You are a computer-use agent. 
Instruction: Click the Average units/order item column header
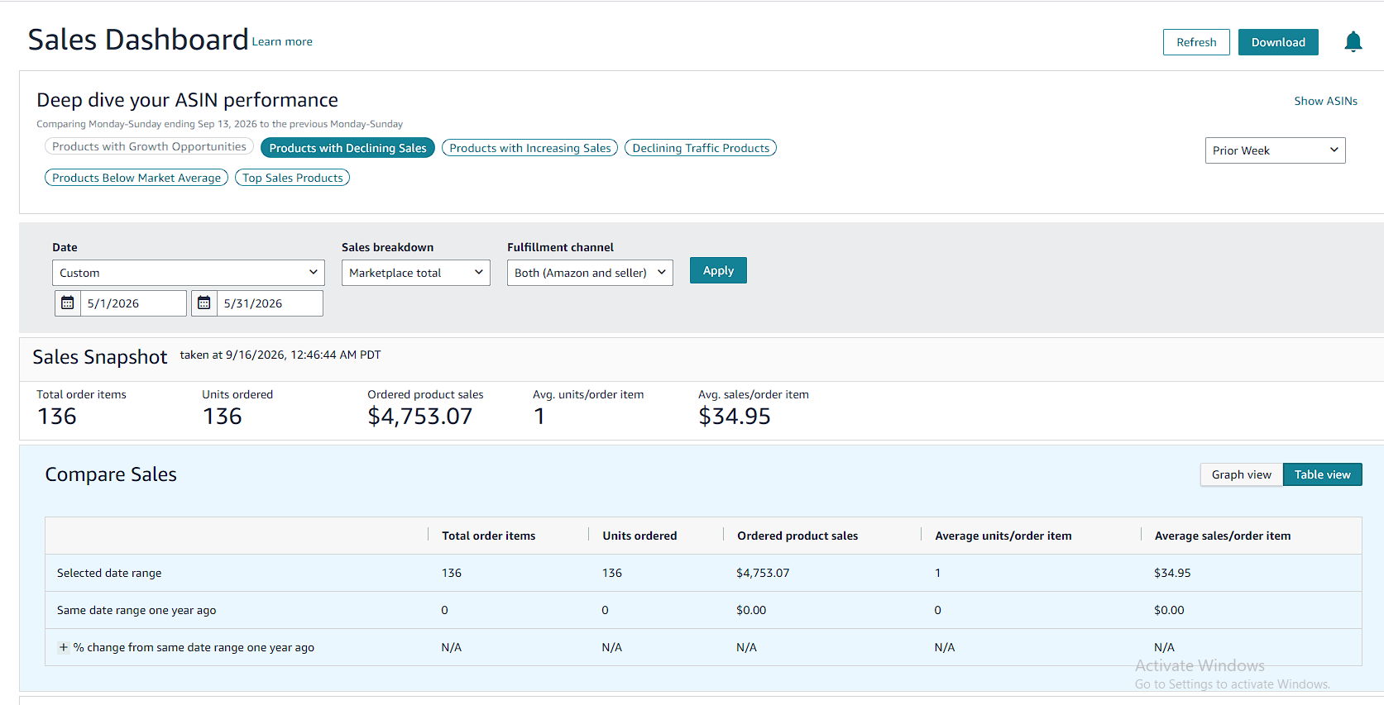pyautogui.click(x=1003, y=536)
